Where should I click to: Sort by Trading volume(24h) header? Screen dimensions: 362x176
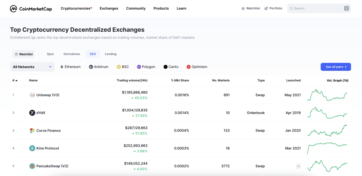[132, 80]
